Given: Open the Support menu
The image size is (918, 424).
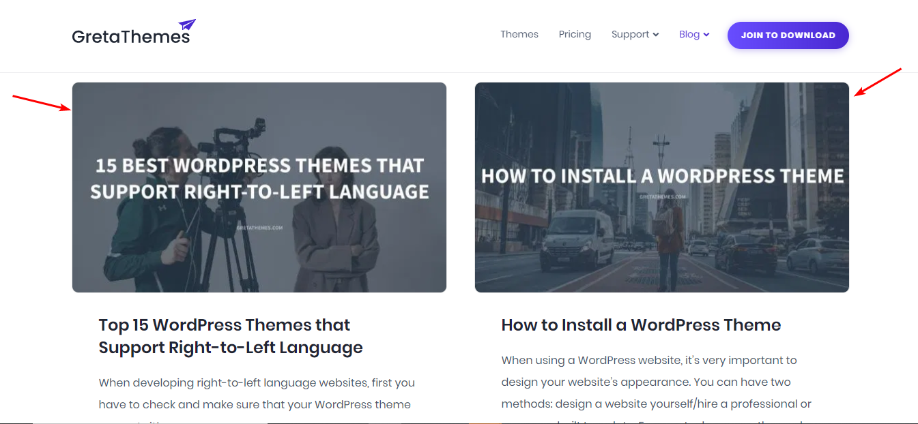Looking at the screenshot, I should [x=630, y=34].
